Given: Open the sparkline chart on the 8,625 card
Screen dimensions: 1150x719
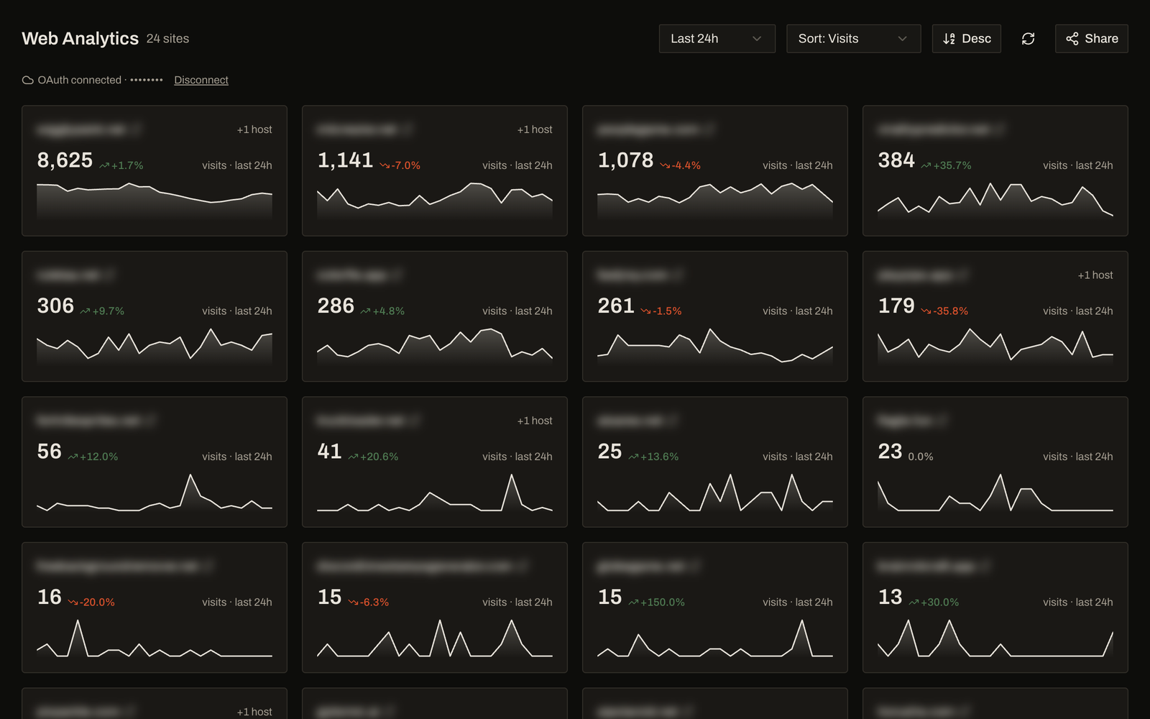Looking at the screenshot, I should tap(155, 201).
